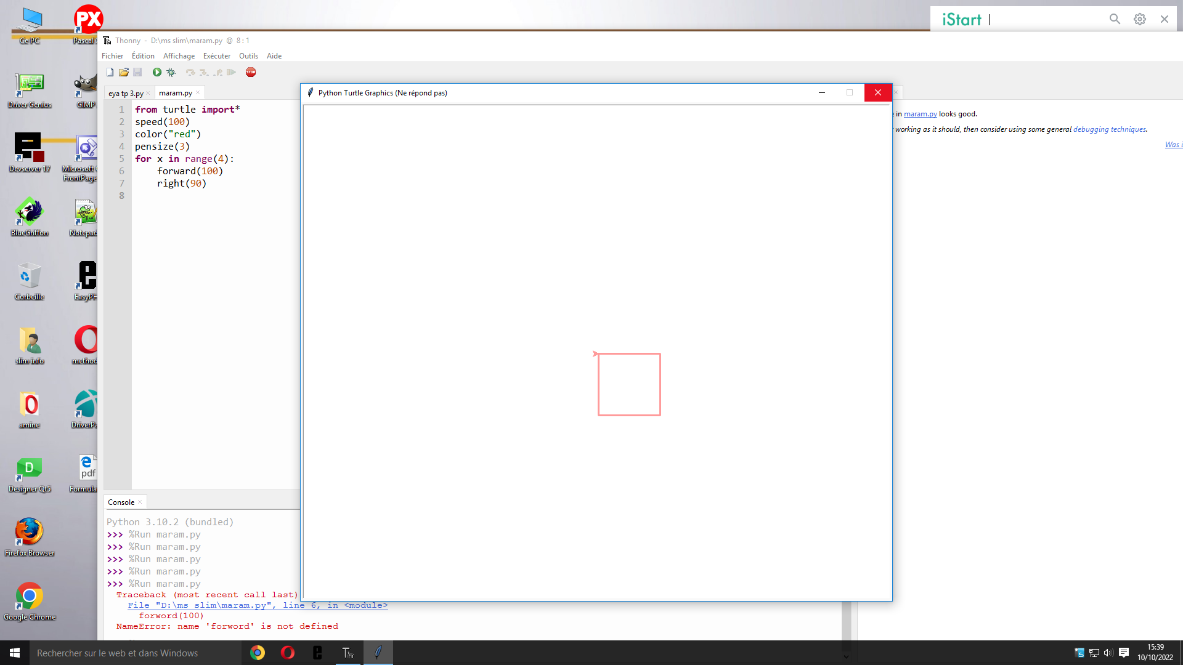Open the Exécuter menu
The image size is (1183, 665).
(x=217, y=56)
